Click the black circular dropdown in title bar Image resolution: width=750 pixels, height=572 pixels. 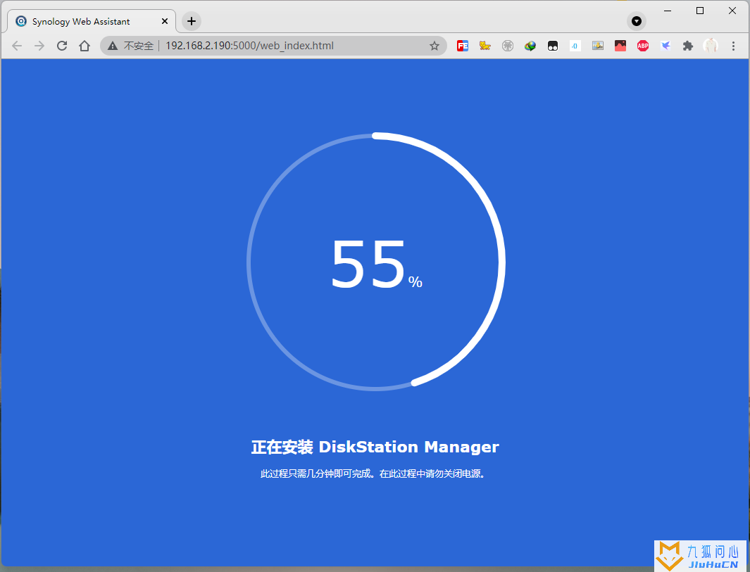[x=636, y=21]
